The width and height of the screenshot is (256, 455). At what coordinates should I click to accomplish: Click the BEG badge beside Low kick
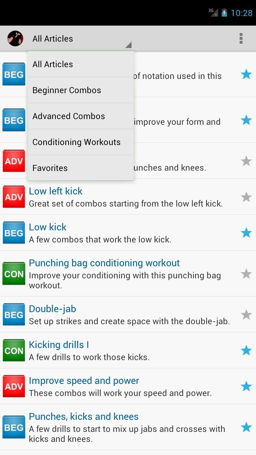(x=14, y=233)
